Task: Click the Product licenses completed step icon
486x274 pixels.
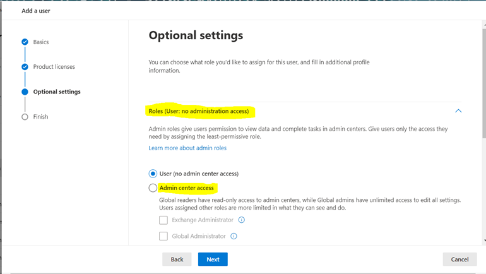Action: 25,67
